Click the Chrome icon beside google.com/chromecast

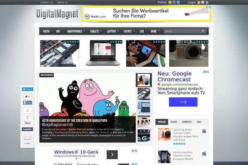[x=159, y=85]
